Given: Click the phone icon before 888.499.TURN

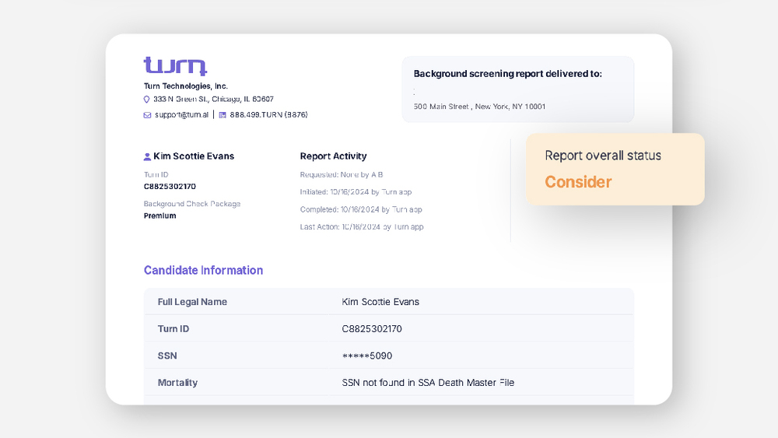Looking at the screenshot, I should pyautogui.click(x=223, y=115).
